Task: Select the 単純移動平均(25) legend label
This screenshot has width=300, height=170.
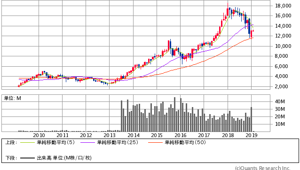Action: pos(118,142)
